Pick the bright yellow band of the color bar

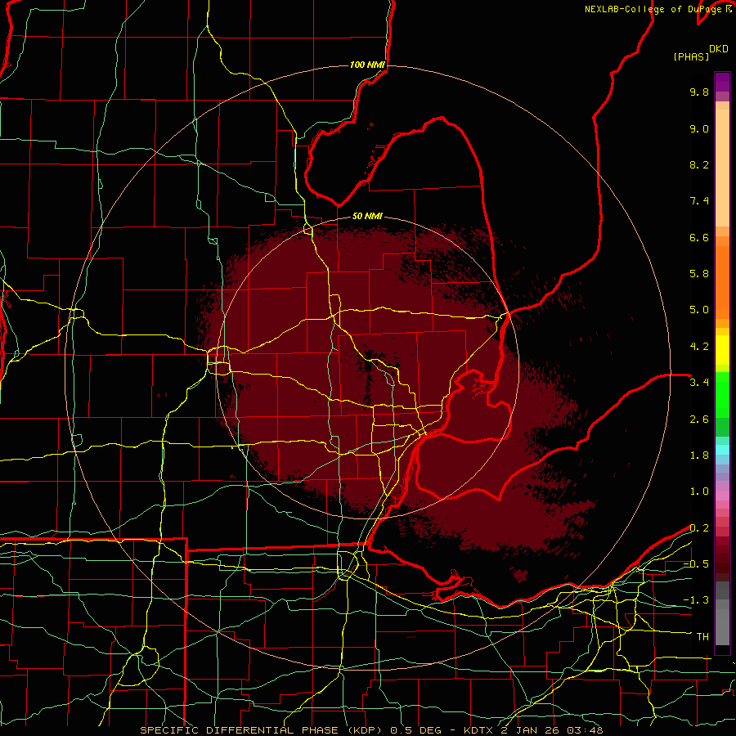pos(722,350)
